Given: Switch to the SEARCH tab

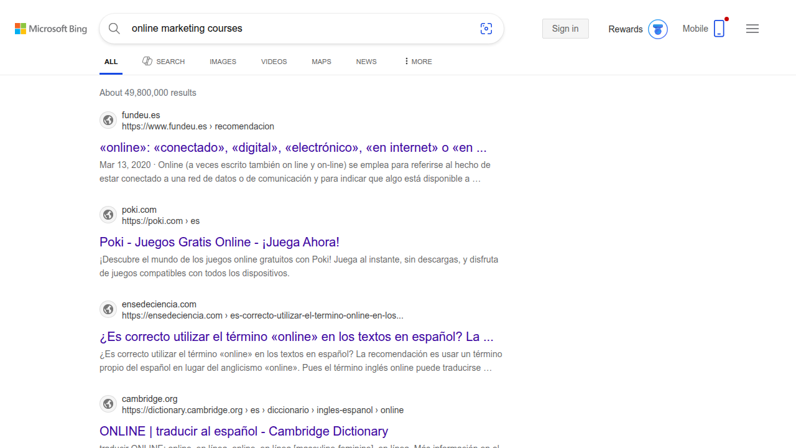Looking at the screenshot, I should tap(164, 62).
